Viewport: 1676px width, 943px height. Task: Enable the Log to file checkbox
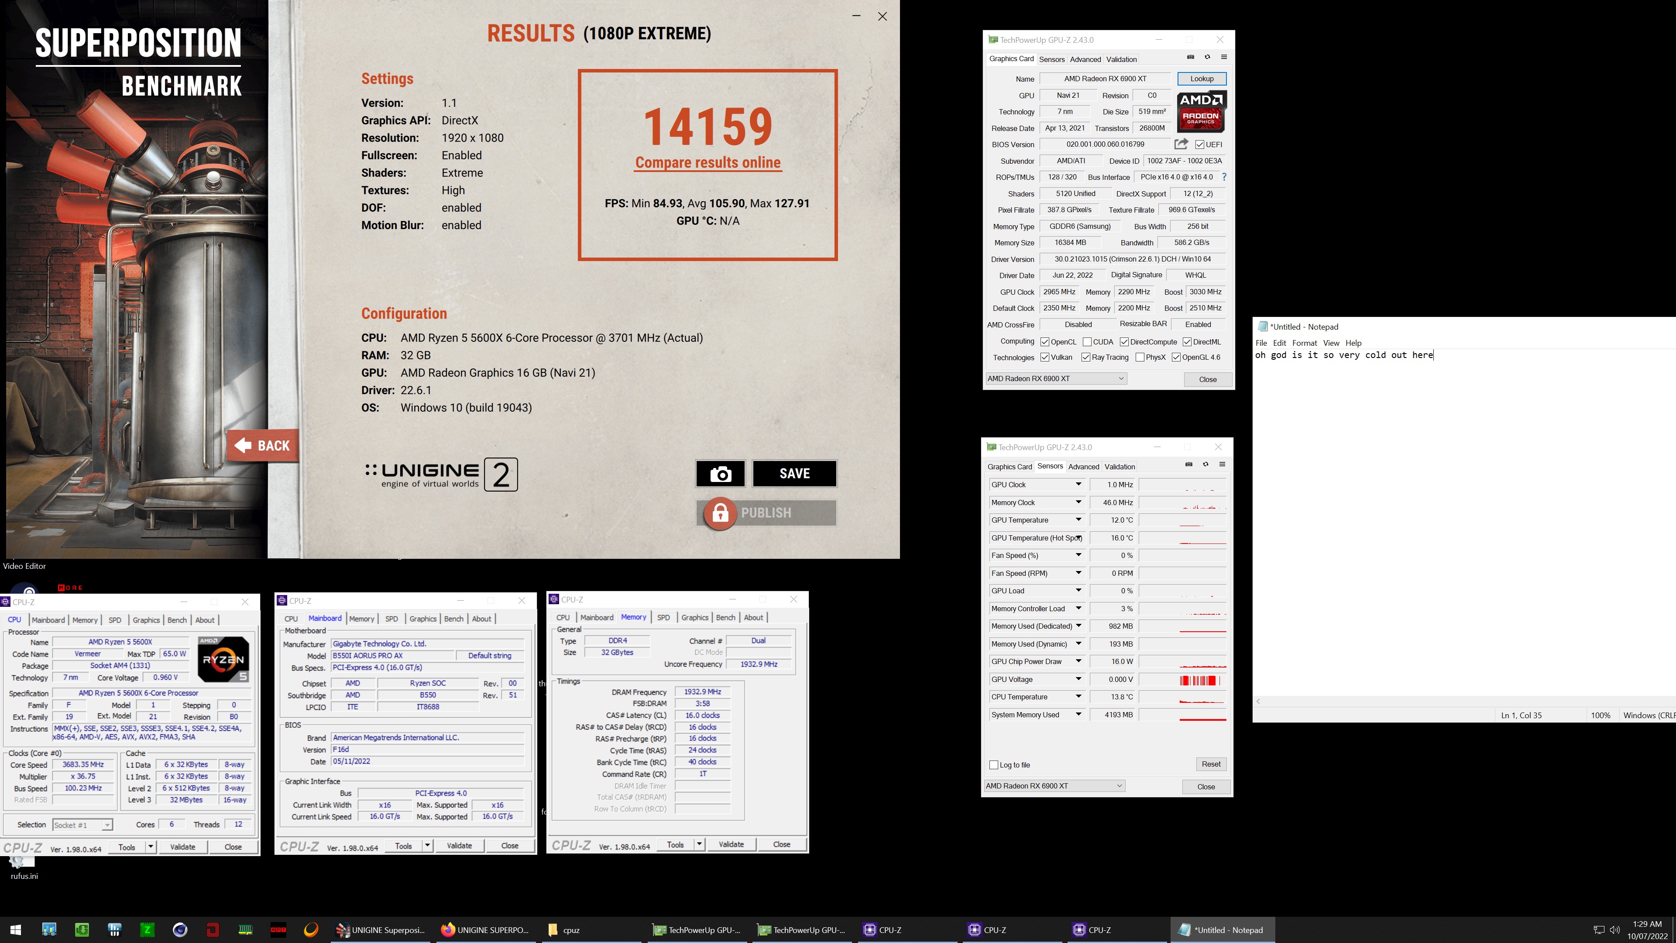click(993, 765)
